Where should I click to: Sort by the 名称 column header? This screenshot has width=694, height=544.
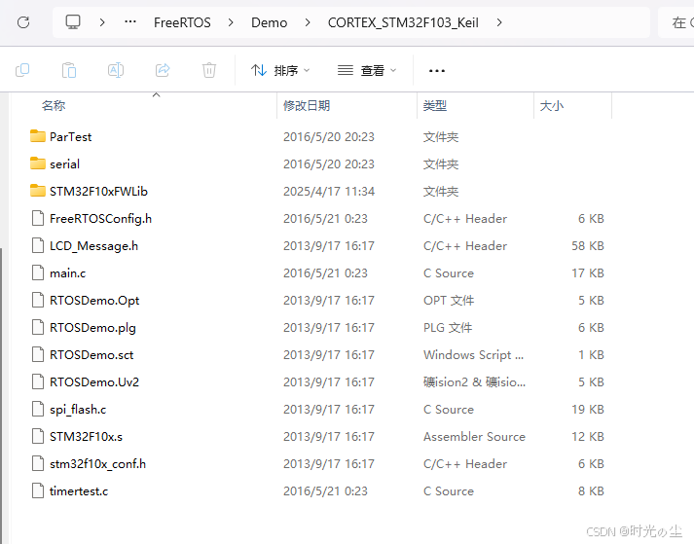[54, 106]
